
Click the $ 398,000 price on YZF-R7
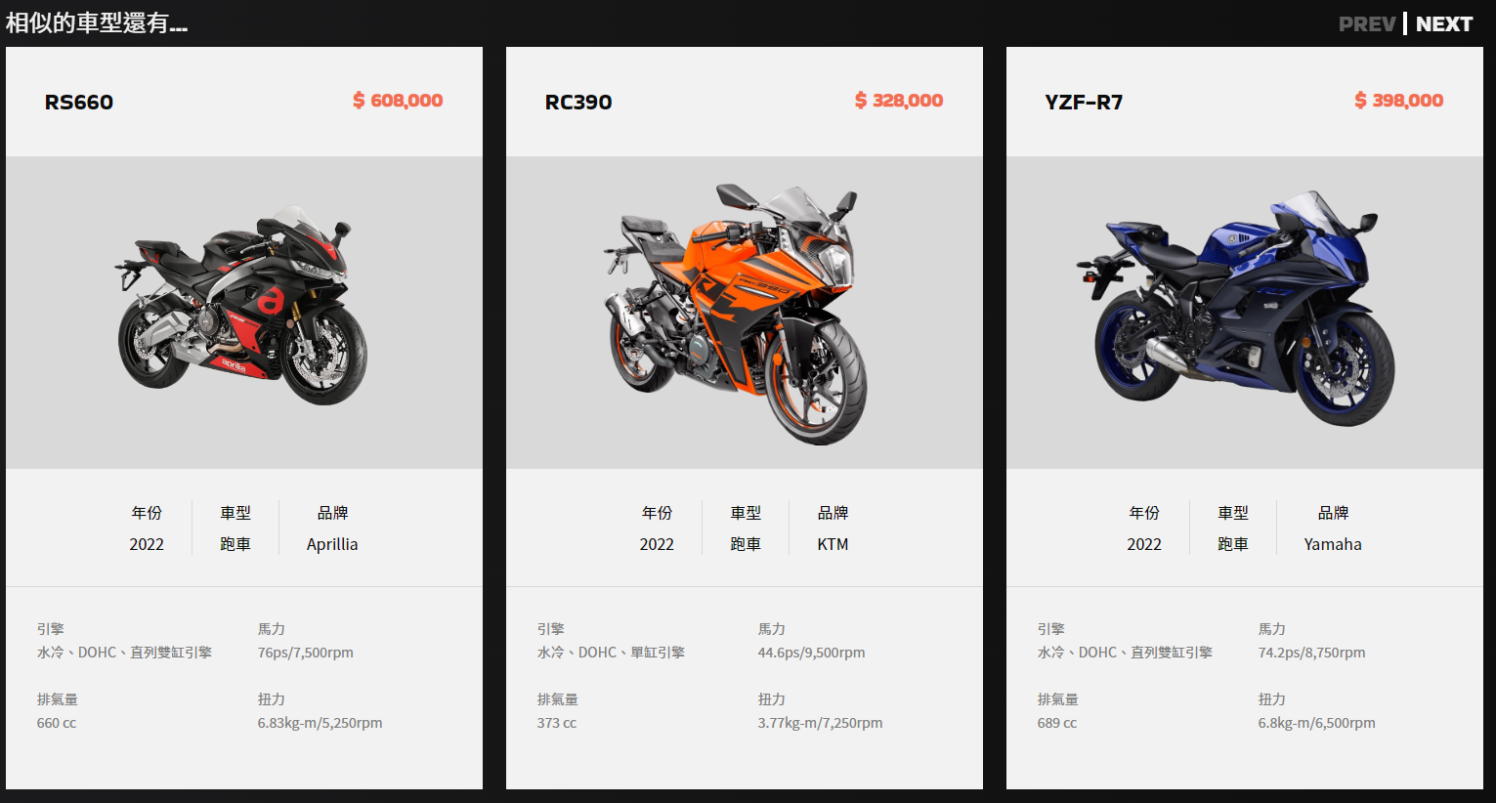click(x=1398, y=100)
